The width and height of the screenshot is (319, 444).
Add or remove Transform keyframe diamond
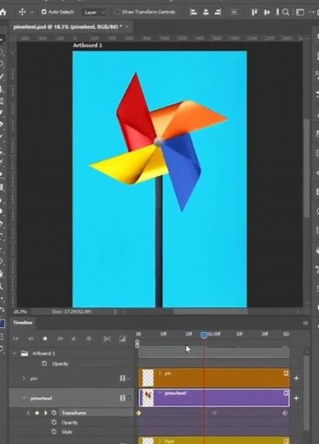[x=37, y=412]
